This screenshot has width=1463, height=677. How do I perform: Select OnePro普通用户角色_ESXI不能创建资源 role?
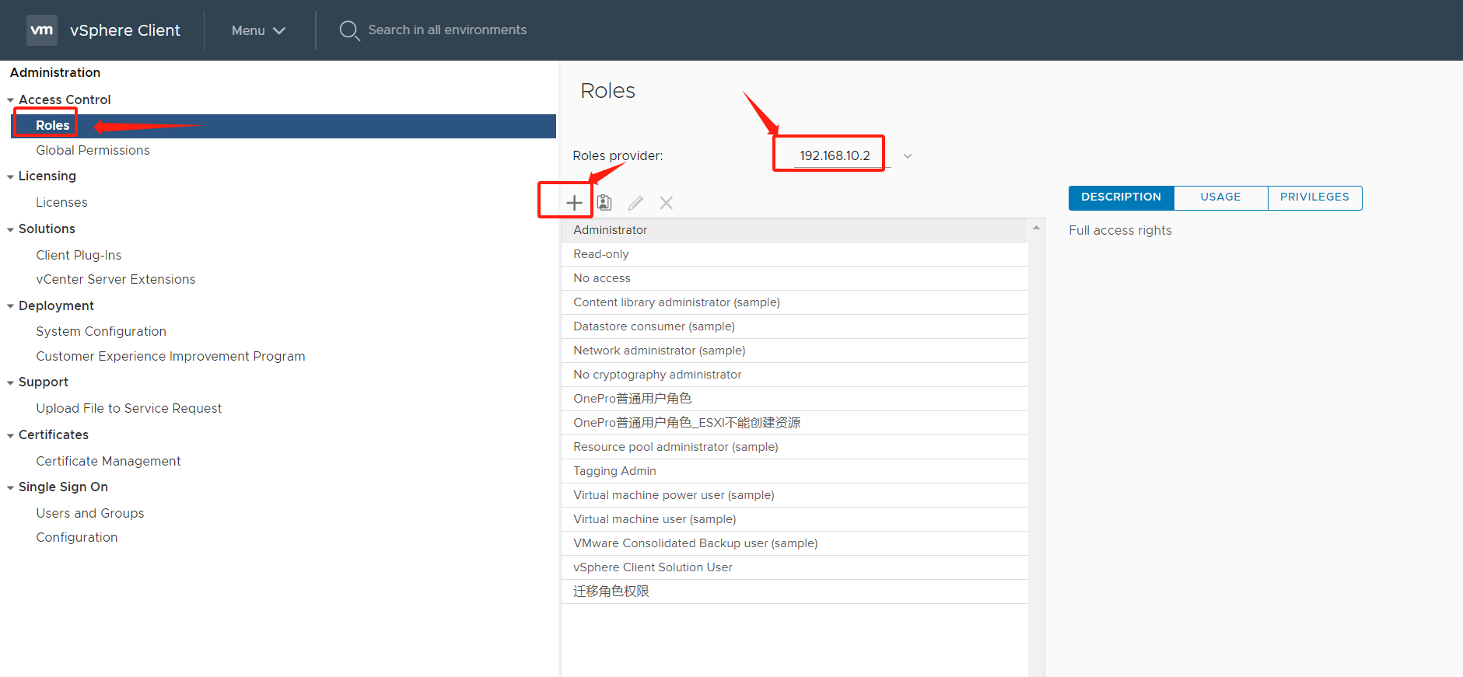click(794, 423)
